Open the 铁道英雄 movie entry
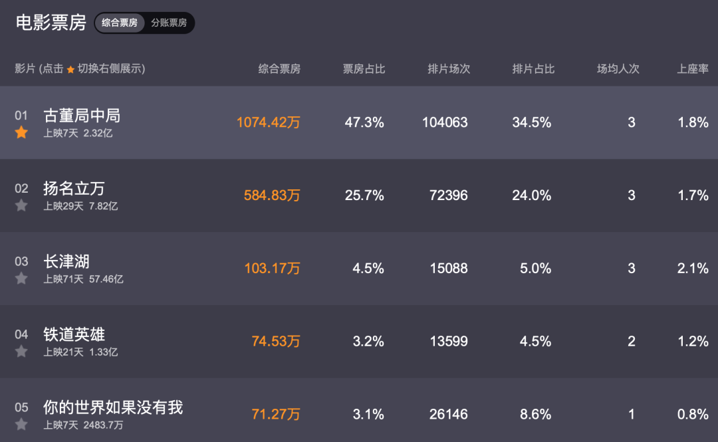Image resolution: width=718 pixels, height=442 pixels. click(x=74, y=334)
